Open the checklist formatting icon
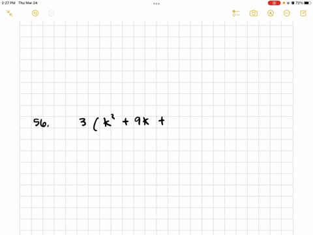This screenshot has height=235, width=313. 236,13
